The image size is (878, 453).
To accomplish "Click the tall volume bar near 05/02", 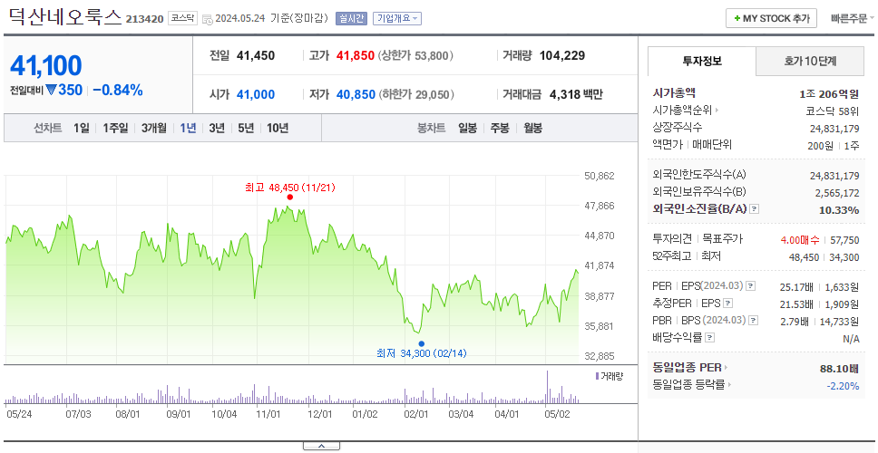I will (x=547, y=387).
